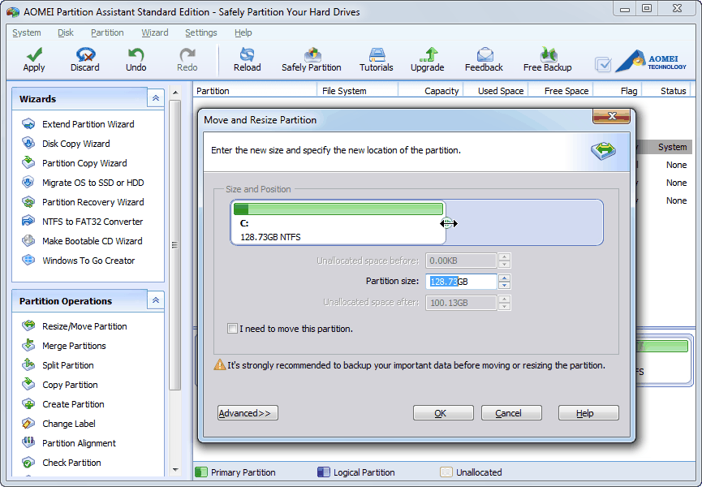Select Create Partition operation
The width and height of the screenshot is (702, 487).
click(73, 404)
